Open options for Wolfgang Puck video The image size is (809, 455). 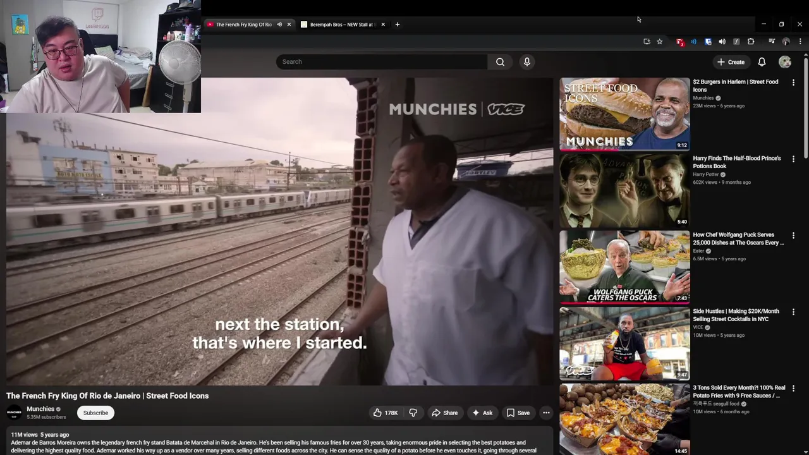[x=793, y=235]
